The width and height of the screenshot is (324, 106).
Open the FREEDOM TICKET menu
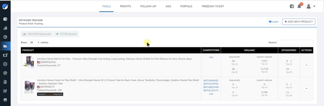213,6
